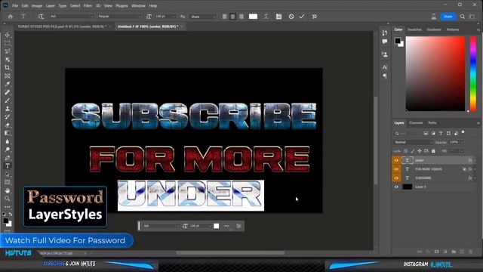Expand effects on FOR MORE VIDEOS layer
Image resolution: width=483 pixels, height=272 pixels.
coord(475,169)
